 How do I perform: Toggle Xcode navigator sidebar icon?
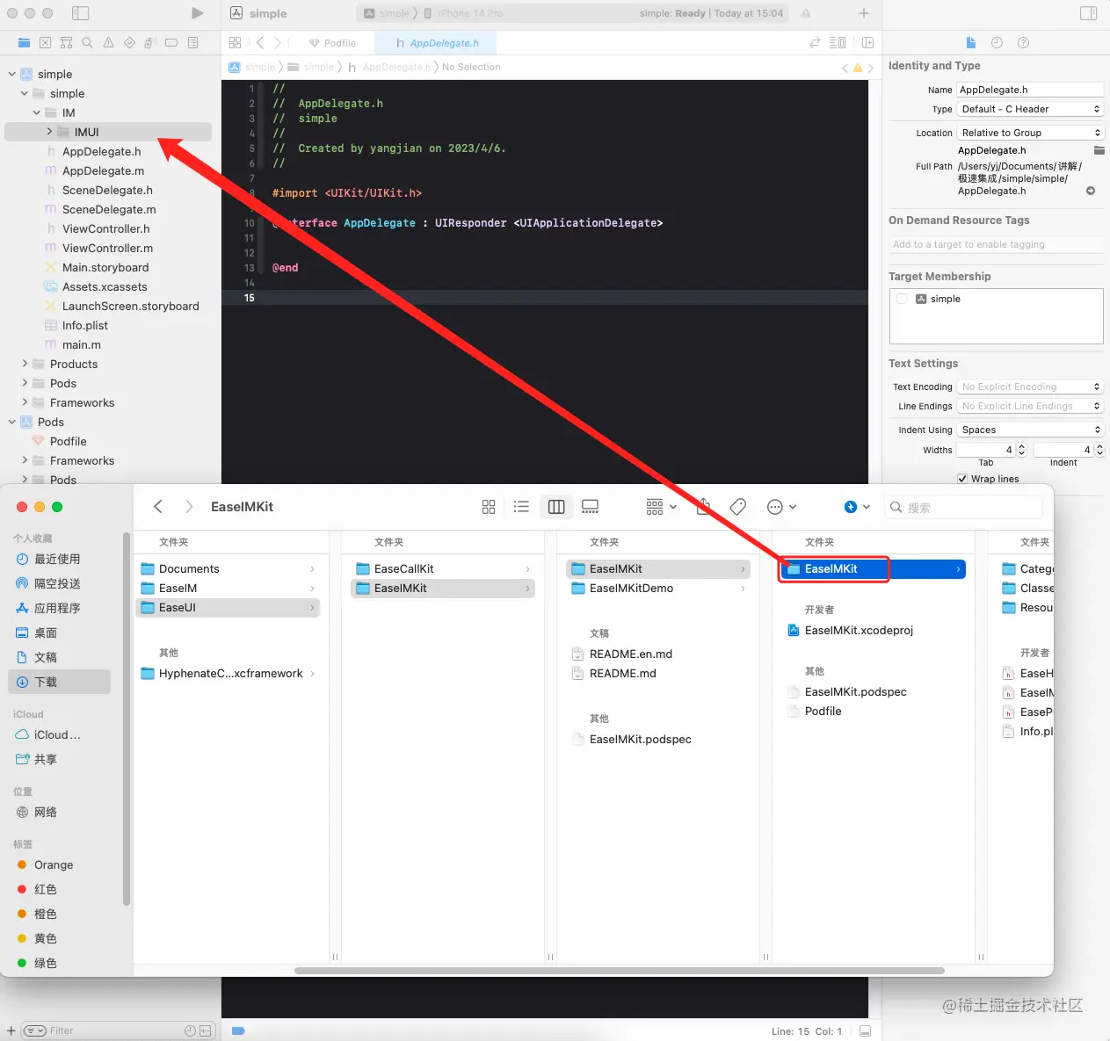pyautogui.click(x=80, y=13)
